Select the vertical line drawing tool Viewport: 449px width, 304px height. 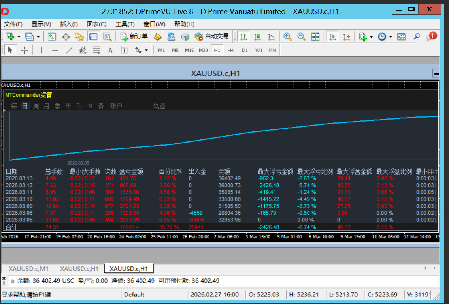pyautogui.click(x=41, y=50)
